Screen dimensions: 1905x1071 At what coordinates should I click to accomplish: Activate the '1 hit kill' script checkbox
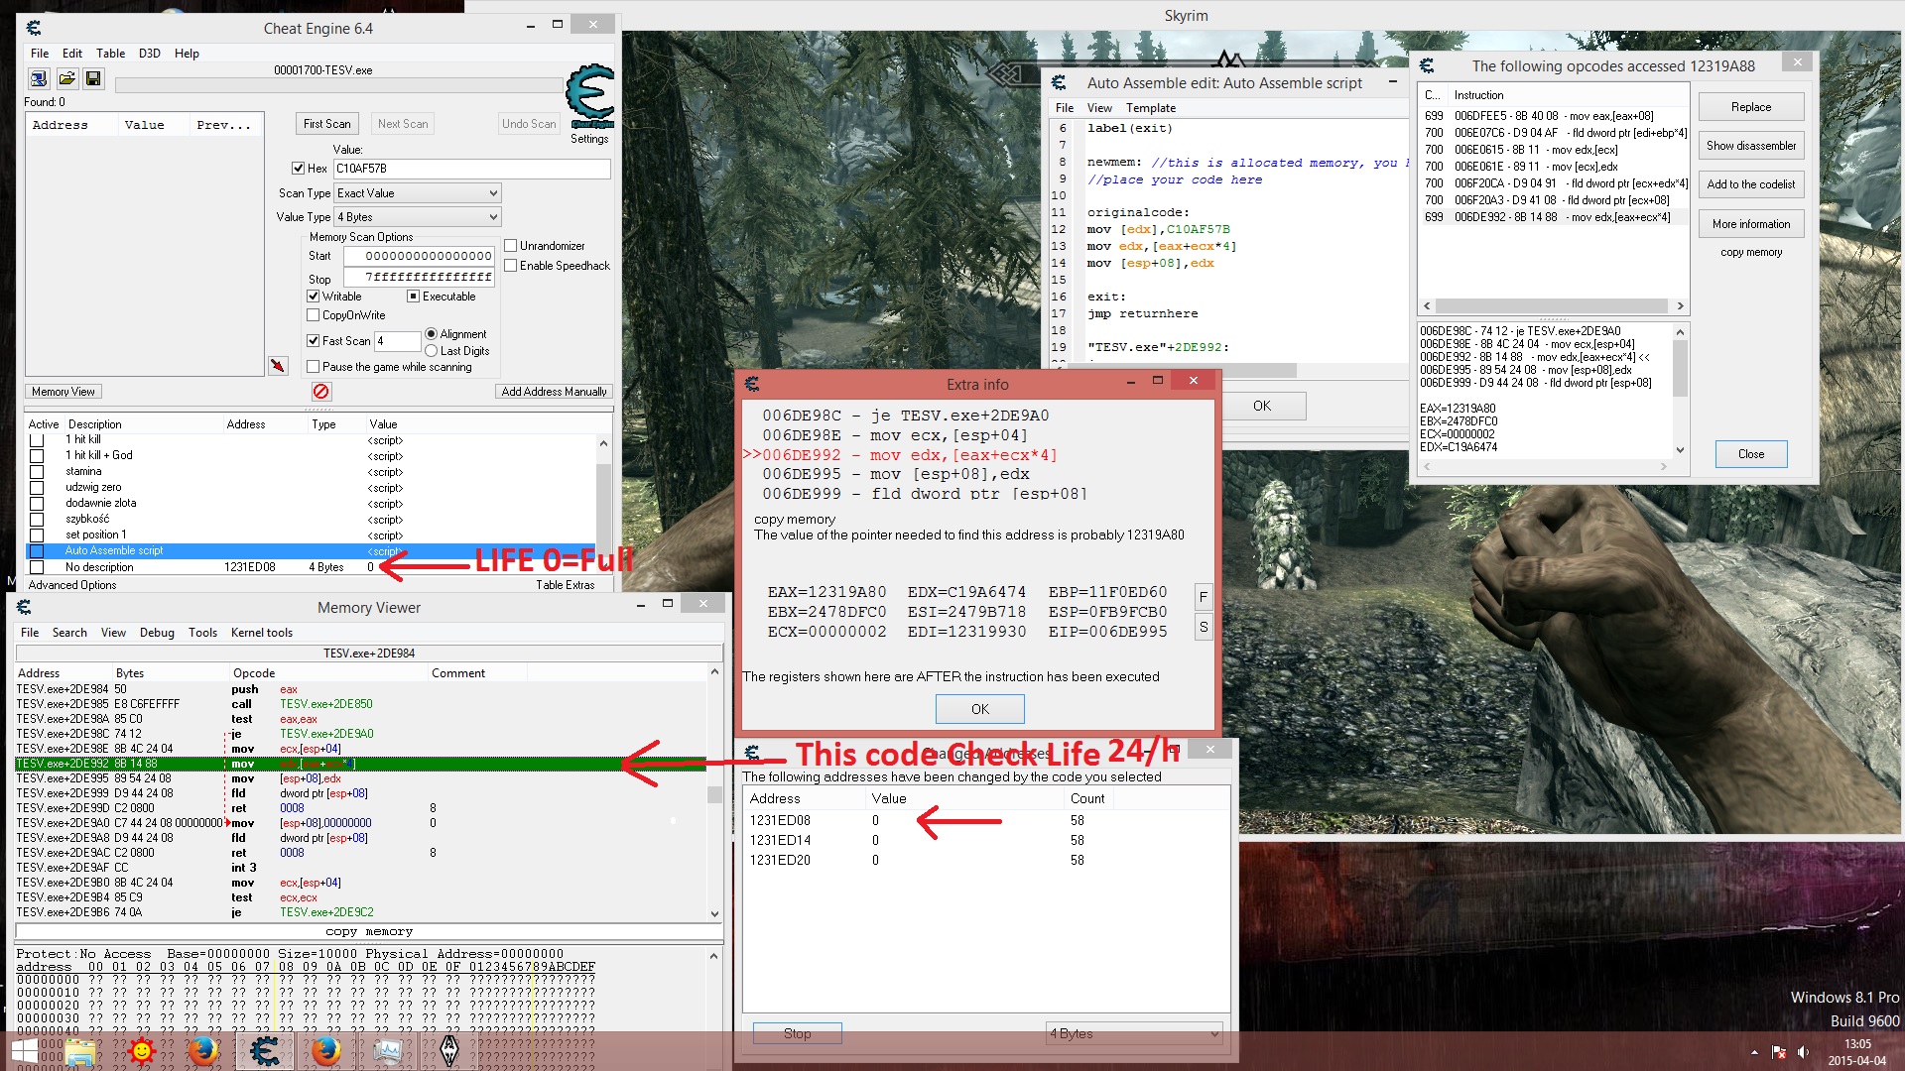[37, 439]
